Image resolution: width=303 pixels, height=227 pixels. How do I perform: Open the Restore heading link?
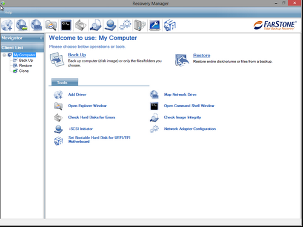pos(202,55)
